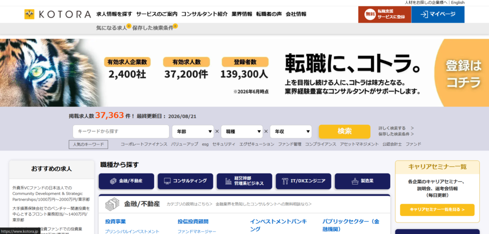Select esg keyword
The height and width of the screenshot is (234, 489).
click(205, 144)
